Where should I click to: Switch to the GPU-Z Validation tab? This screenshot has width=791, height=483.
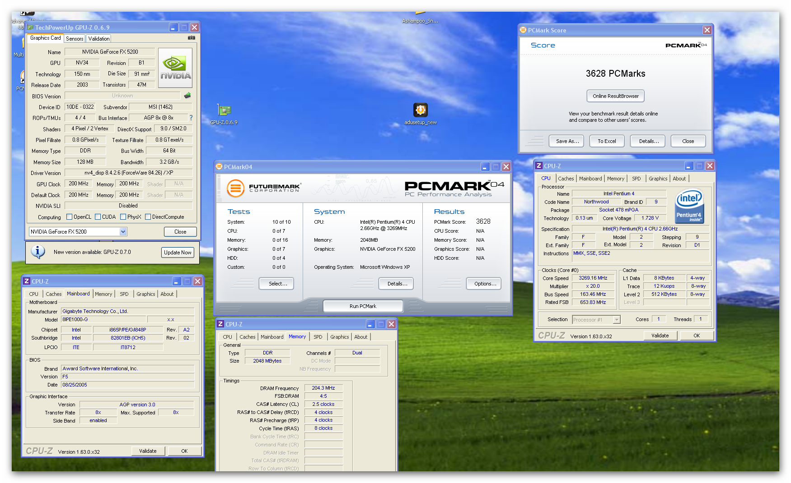click(99, 39)
